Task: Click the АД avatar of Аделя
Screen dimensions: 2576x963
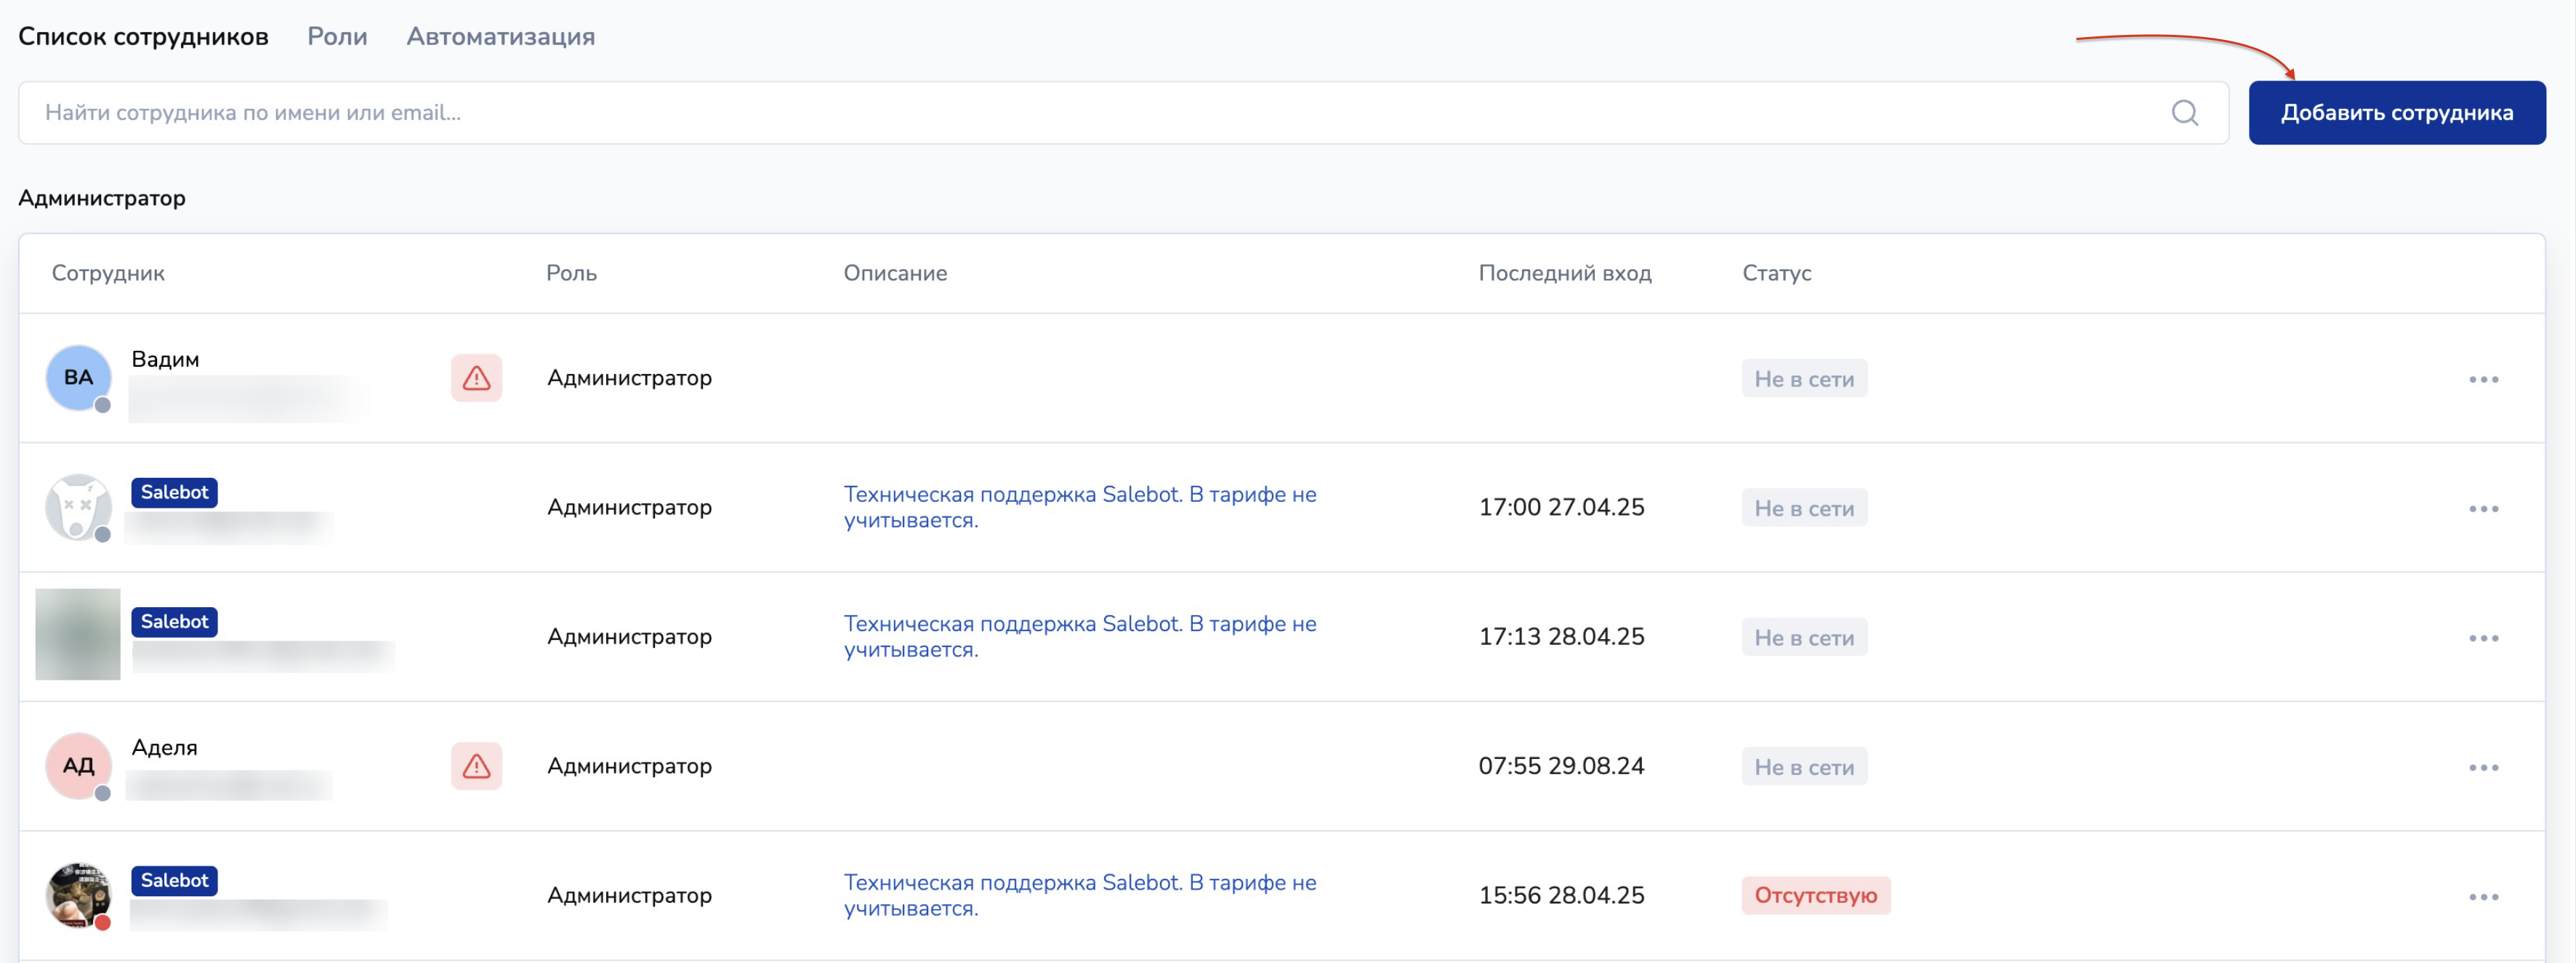Action: pos(78,766)
